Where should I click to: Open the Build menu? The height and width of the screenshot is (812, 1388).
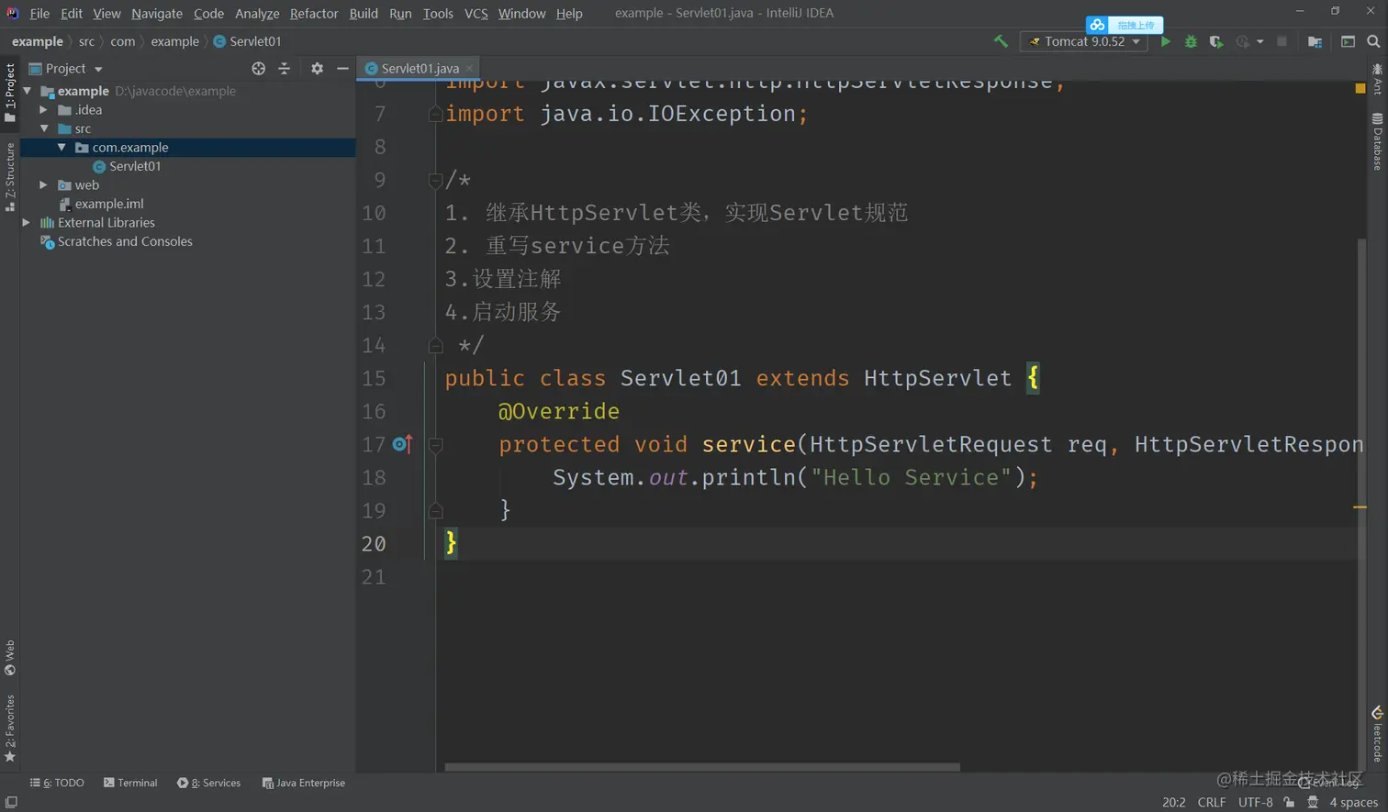(x=364, y=14)
